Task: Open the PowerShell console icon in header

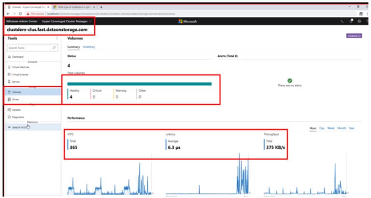Action: [x=342, y=21]
